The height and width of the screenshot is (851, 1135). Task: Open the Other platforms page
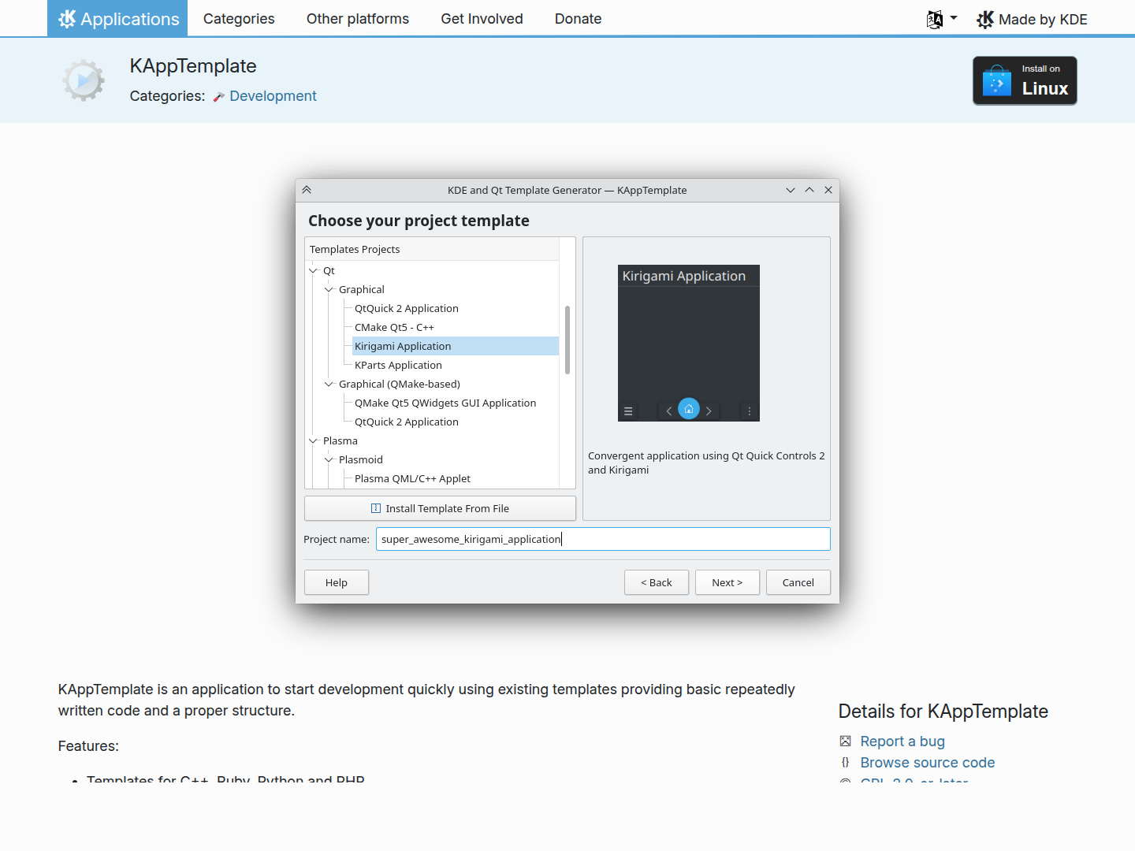pyautogui.click(x=358, y=19)
